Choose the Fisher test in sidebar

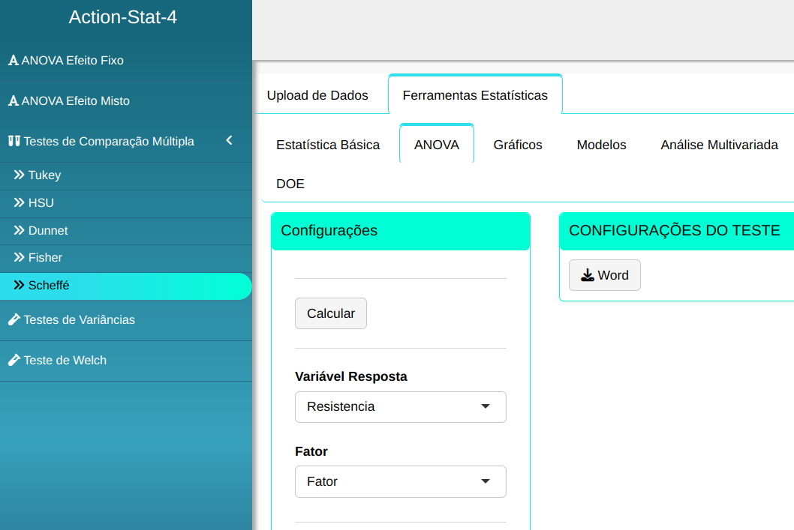pyautogui.click(x=45, y=258)
